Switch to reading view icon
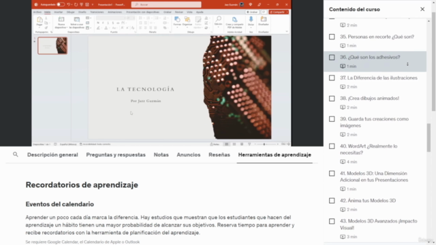436x245 pixels. click(242, 144)
